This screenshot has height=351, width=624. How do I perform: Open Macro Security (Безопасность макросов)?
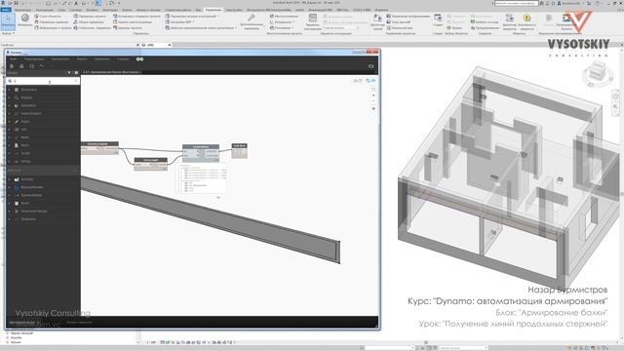pos(526,21)
